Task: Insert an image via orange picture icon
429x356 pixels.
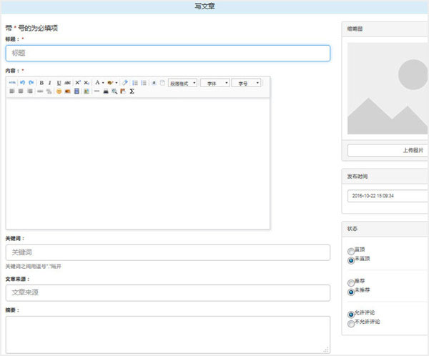Action: [x=68, y=91]
